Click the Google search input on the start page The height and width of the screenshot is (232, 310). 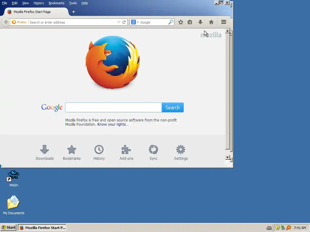tap(114, 108)
